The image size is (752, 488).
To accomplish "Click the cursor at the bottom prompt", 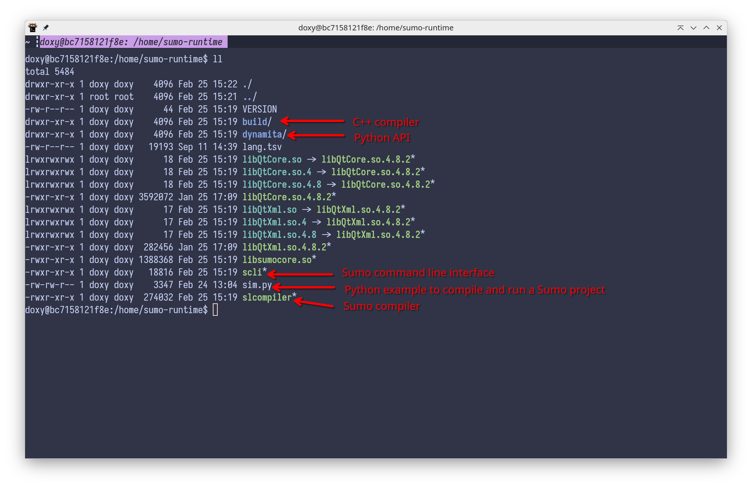I will (x=215, y=310).
